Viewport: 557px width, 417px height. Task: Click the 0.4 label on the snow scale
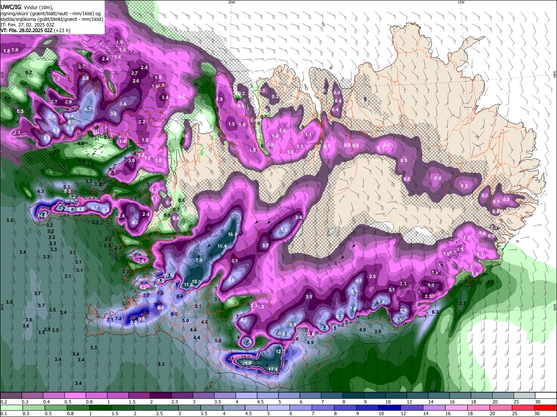pyautogui.click(x=47, y=402)
